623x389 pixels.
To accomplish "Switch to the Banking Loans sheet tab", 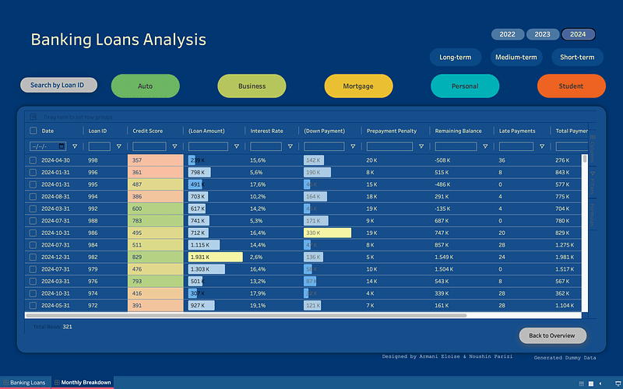I will tap(26, 383).
